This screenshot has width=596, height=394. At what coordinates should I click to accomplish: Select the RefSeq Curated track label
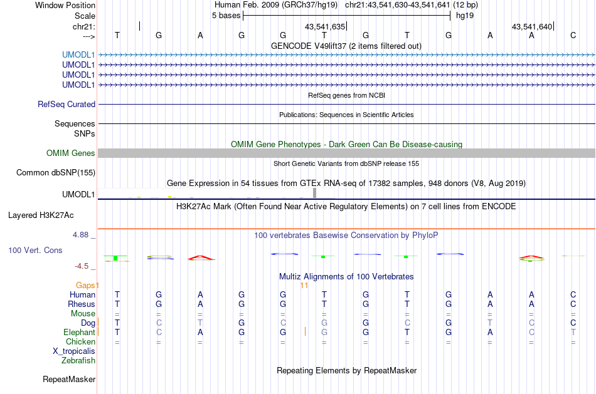point(67,104)
